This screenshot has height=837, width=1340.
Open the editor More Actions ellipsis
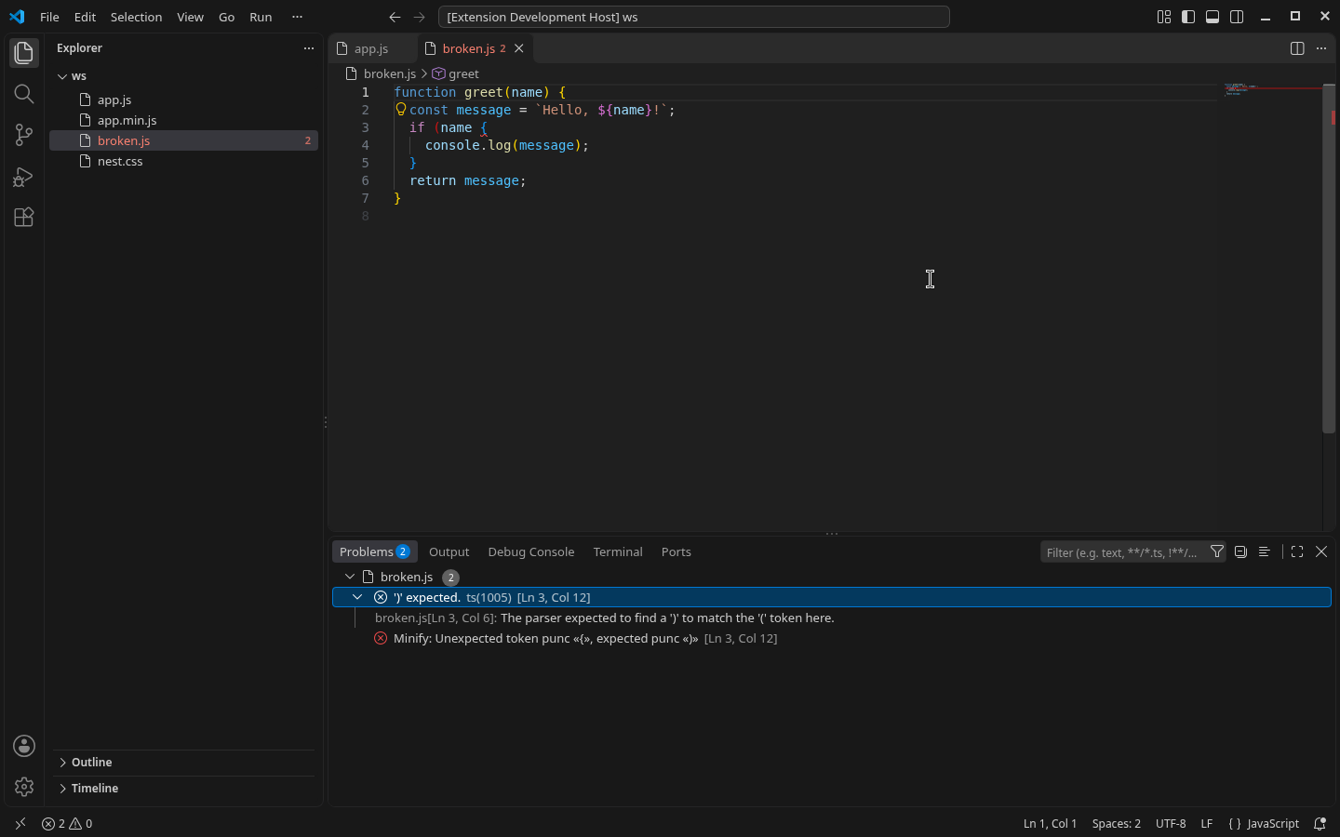pyautogui.click(x=1321, y=48)
